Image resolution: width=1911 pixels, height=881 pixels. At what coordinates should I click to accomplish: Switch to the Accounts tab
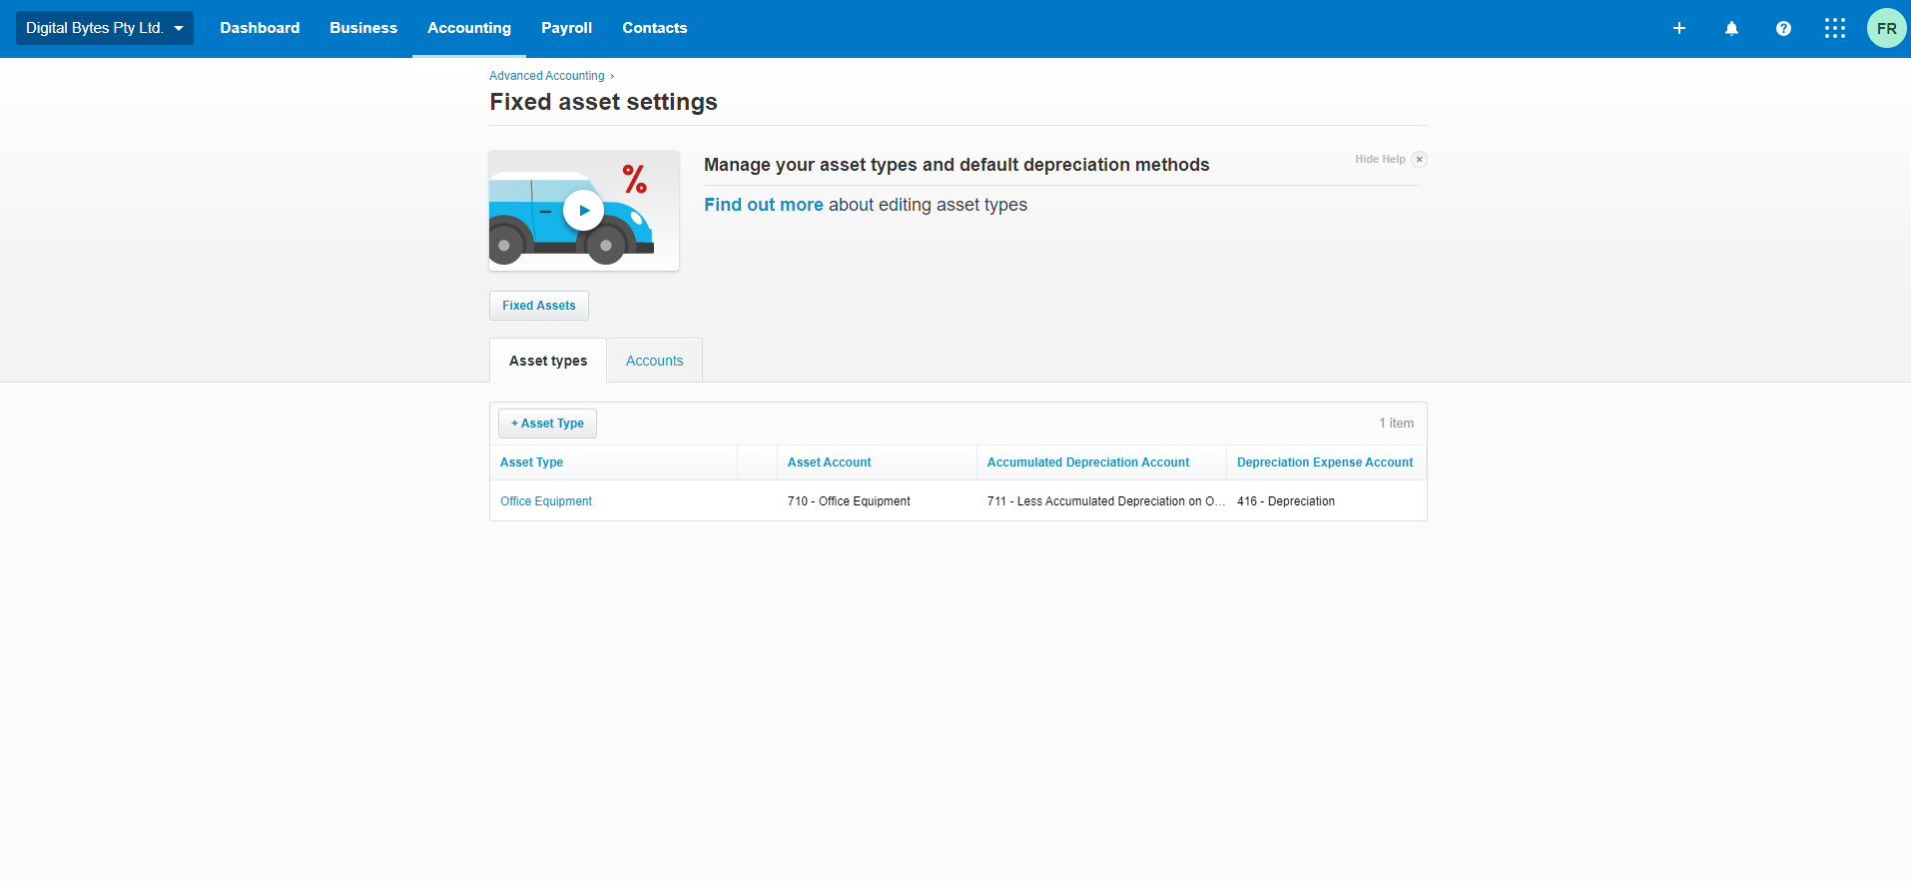point(655,361)
